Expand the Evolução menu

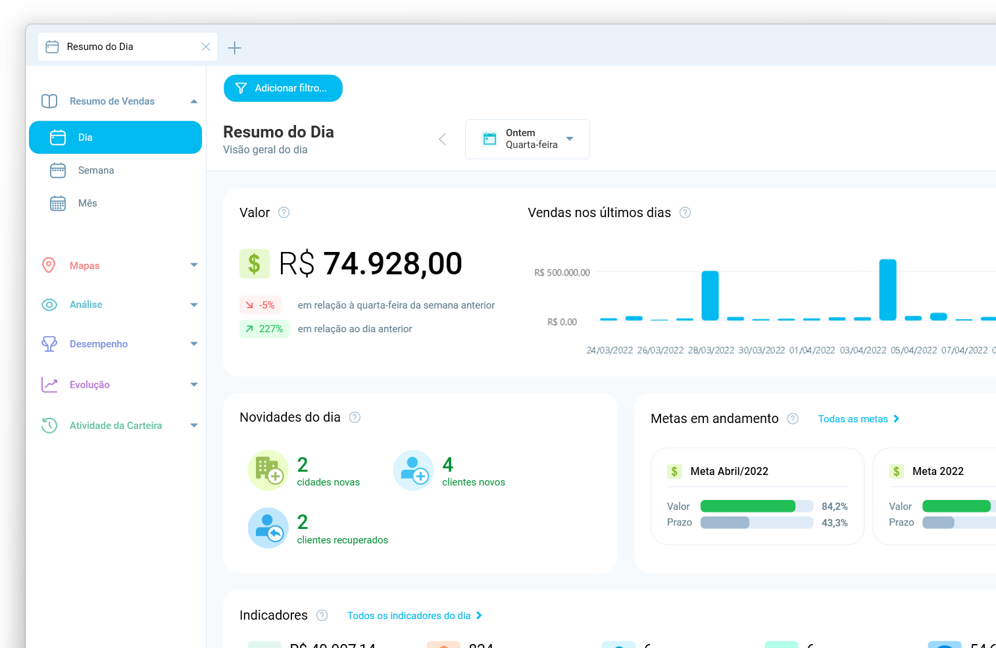click(194, 385)
